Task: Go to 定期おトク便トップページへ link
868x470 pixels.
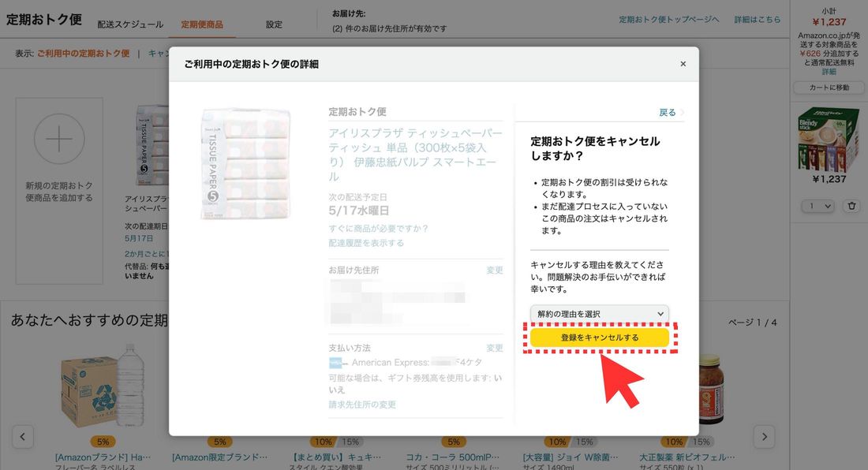Action: (668, 20)
